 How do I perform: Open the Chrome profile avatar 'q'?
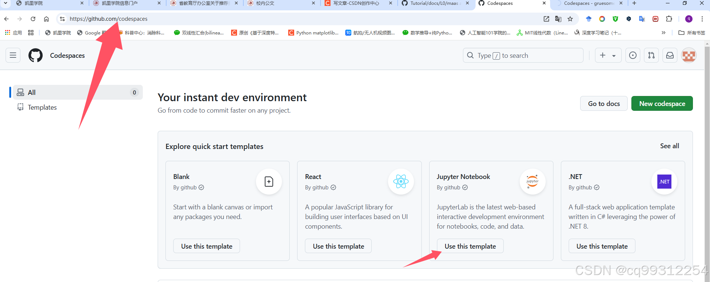click(x=689, y=19)
